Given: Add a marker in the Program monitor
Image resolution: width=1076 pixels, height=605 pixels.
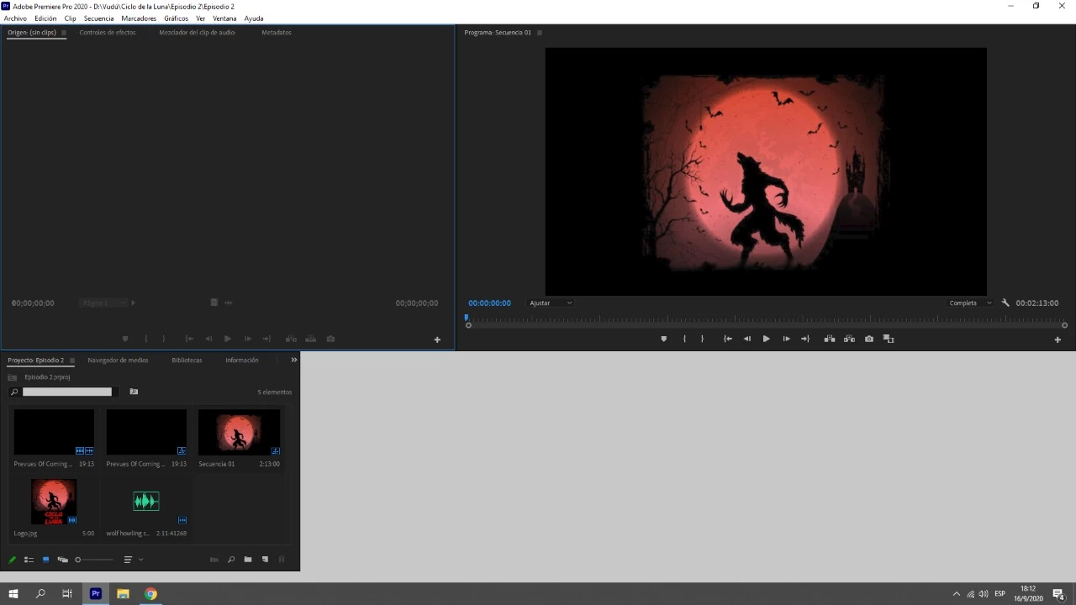Looking at the screenshot, I should (663, 339).
